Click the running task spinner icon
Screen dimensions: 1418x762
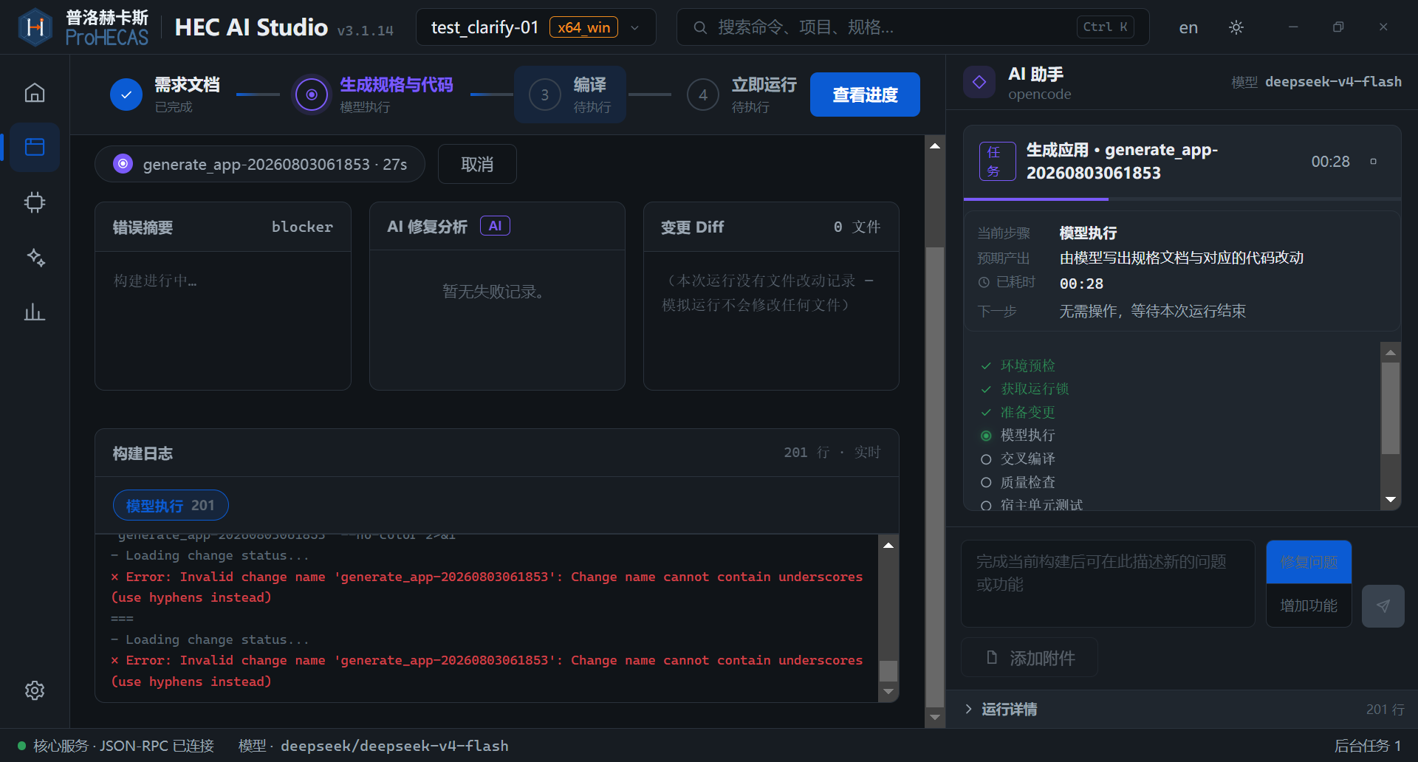pyautogui.click(x=123, y=164)
